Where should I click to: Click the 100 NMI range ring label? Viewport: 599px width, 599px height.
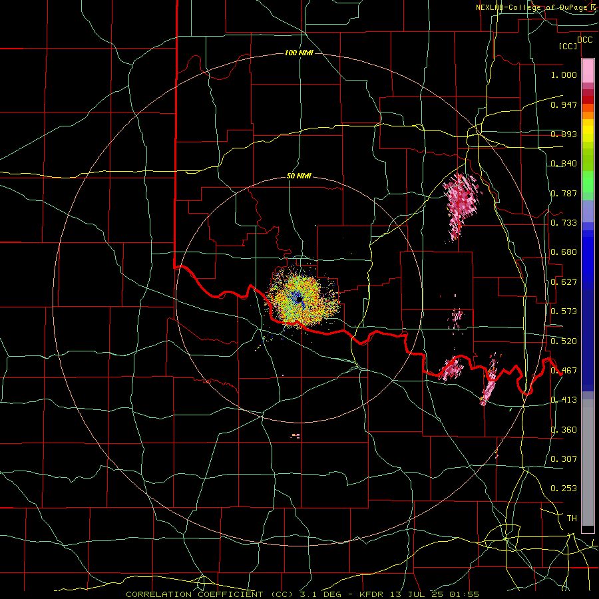299,53
